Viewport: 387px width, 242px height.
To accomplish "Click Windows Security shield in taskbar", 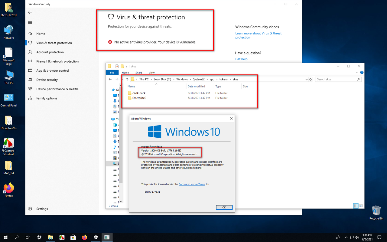I will [x=95, y=237].
